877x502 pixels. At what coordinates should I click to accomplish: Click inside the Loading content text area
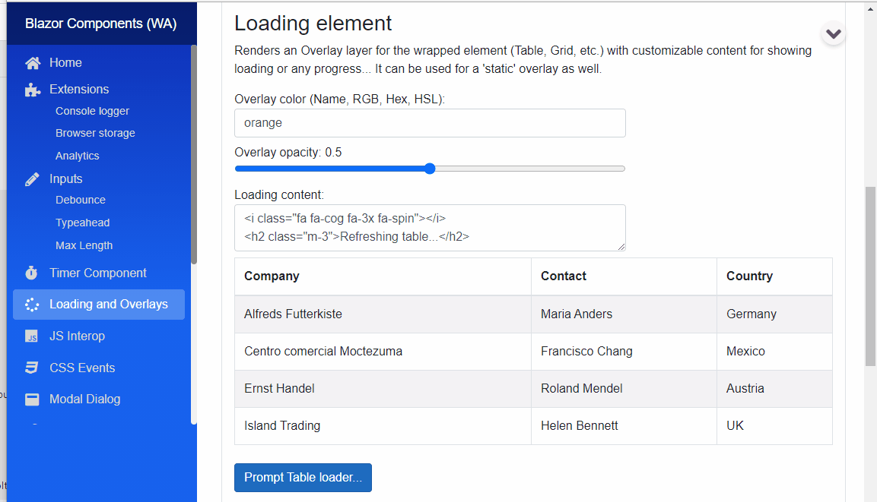[x=430, y=227]
